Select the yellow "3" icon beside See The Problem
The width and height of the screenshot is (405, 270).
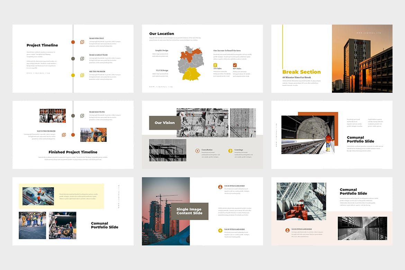click(x=82, y=75)
